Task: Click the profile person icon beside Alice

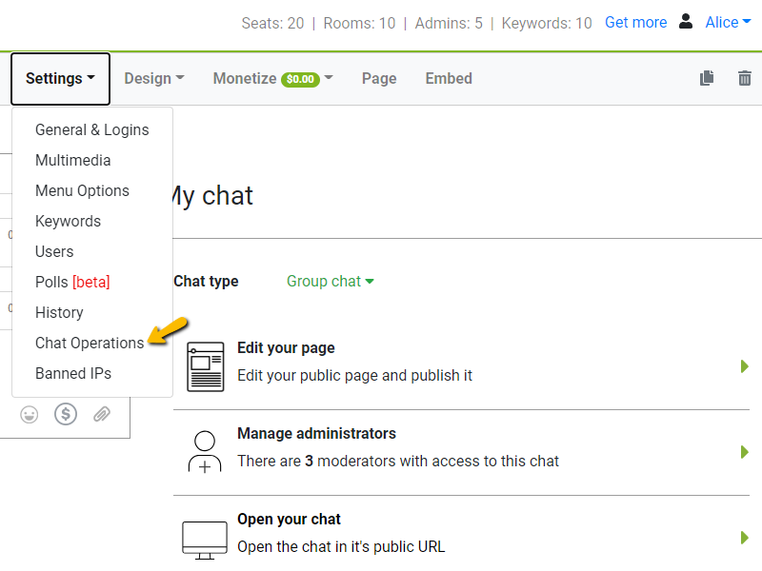Action: pos(686,22)
